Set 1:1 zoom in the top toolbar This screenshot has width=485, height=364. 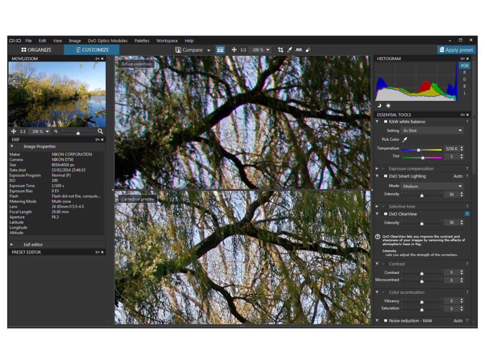coord(243,50)
